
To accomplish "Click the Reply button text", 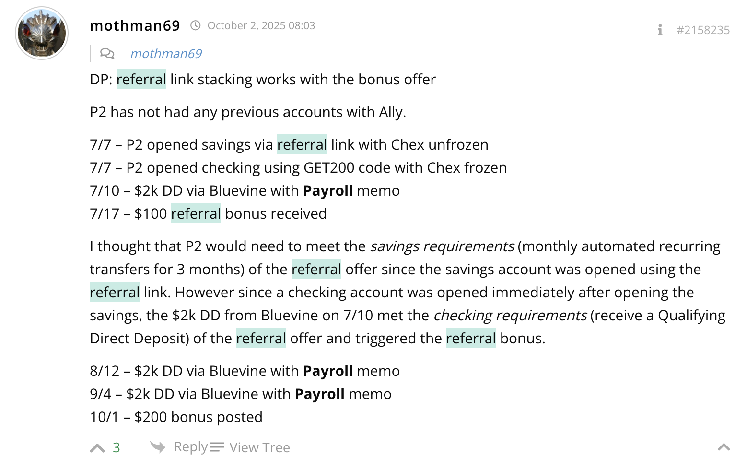I will point(190,447).
